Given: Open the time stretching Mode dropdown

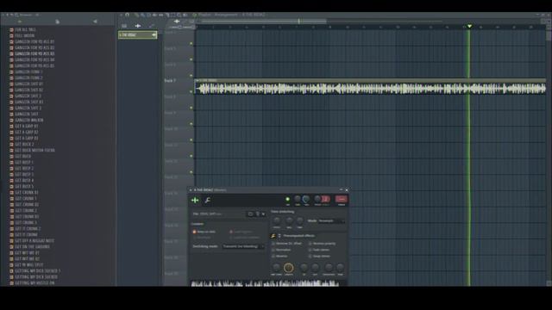Looking at the screenshot, I should [331, 220].
